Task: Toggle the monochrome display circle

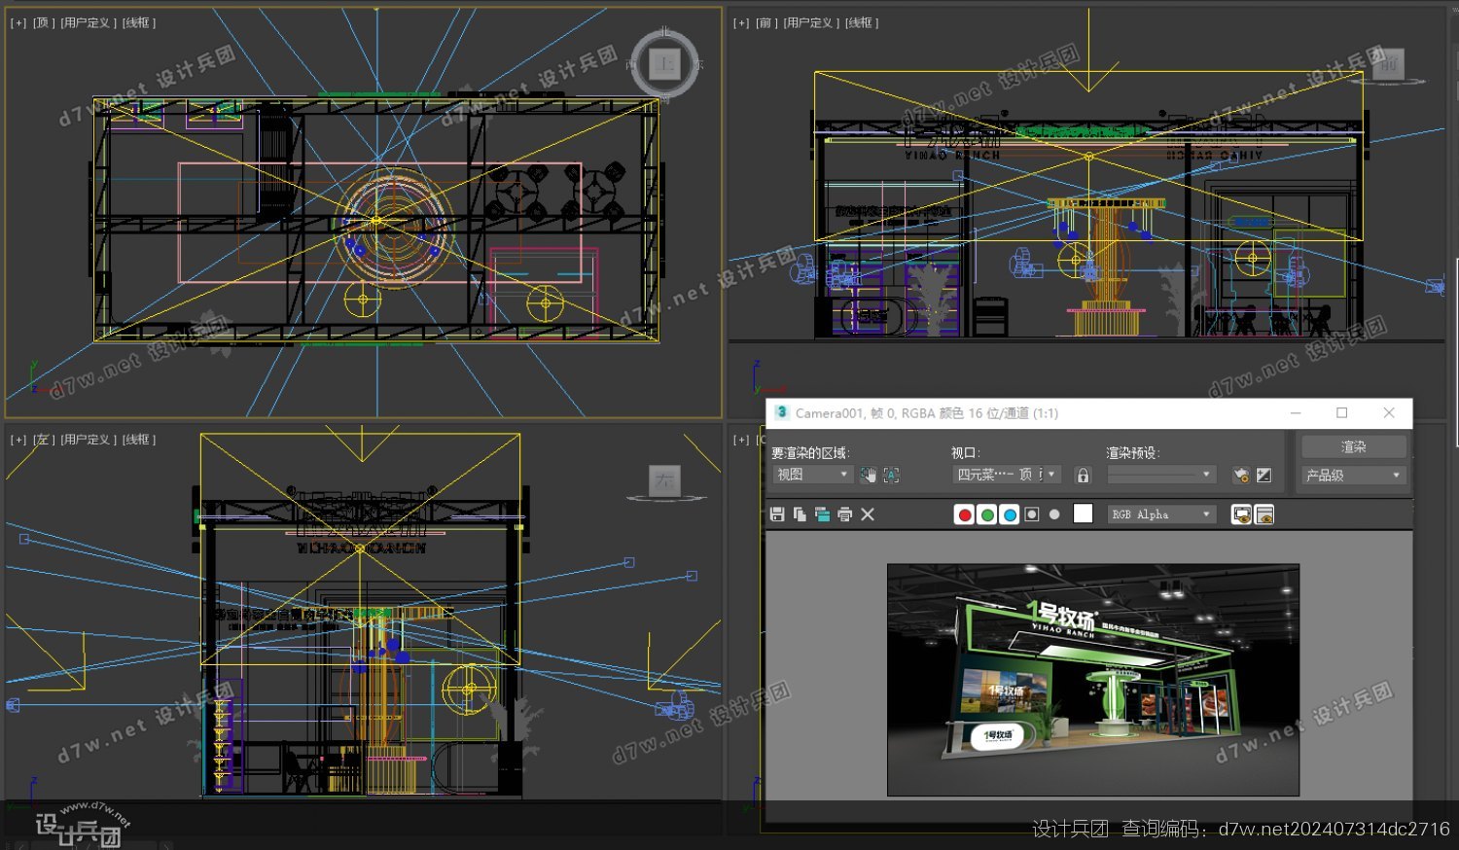Action: pos(1054,514)
